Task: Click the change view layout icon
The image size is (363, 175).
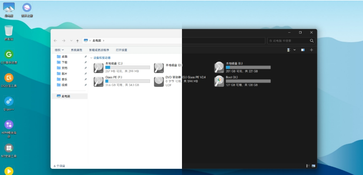Action: pos(289,50)
